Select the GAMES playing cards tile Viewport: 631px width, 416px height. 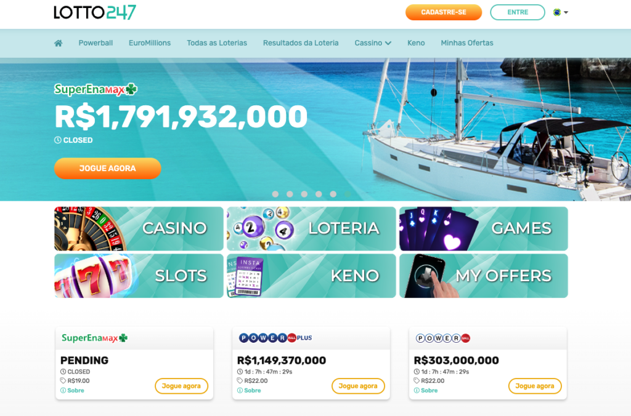[x=483, y=229]
